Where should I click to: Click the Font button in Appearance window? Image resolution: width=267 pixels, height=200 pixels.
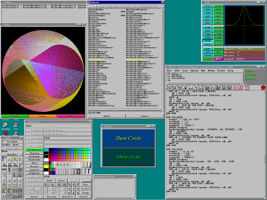coord(85,185)
